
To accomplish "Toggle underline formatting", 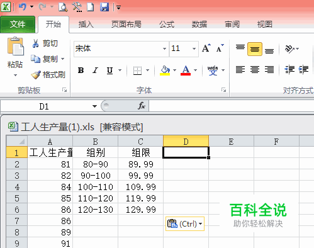I will (109, 70).
